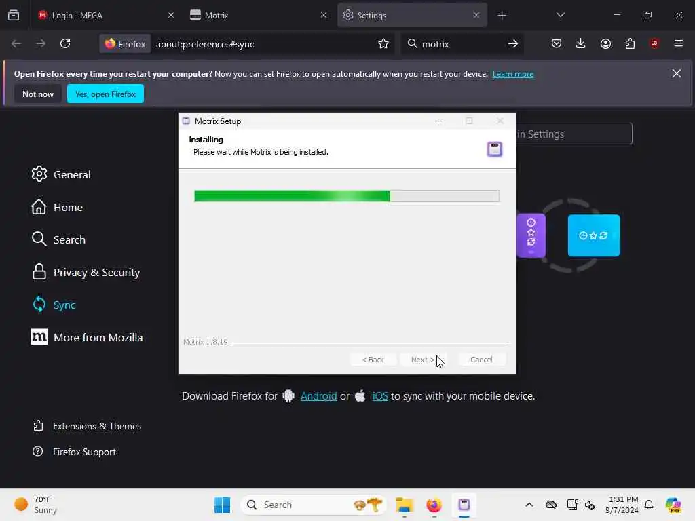This screenshot has height=521, width=695.
Task: Open the Android download link
Action: (x=319, y=396)
